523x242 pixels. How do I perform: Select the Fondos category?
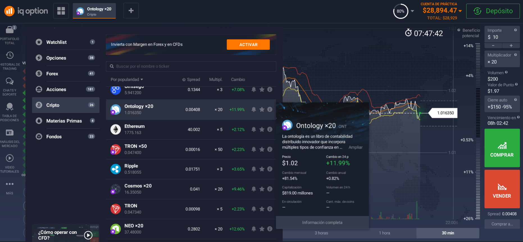(x=66, y=136)
